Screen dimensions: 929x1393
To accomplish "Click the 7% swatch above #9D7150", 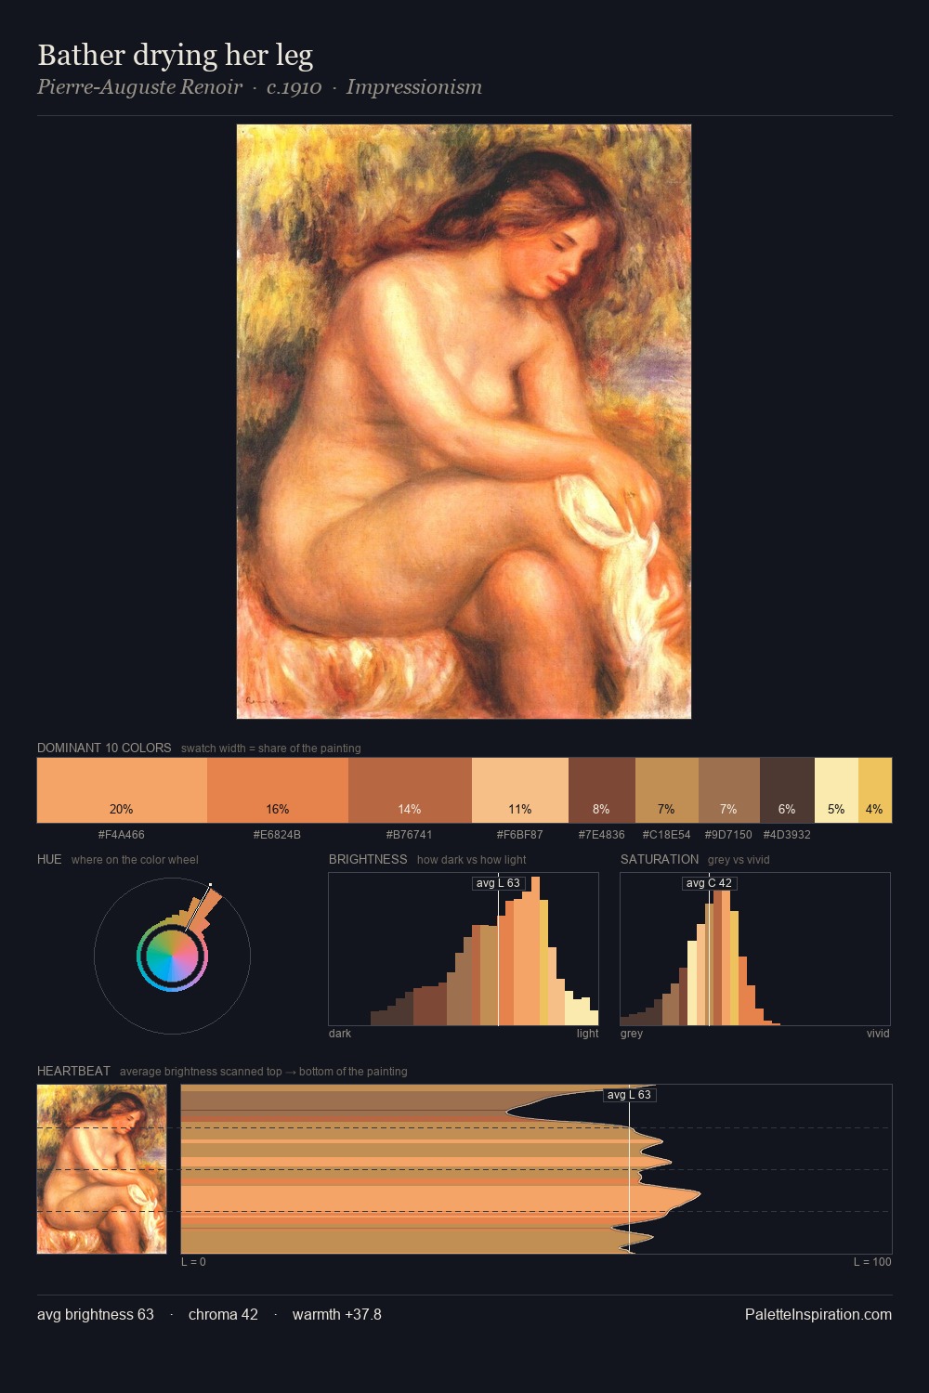I will point(729,790).
